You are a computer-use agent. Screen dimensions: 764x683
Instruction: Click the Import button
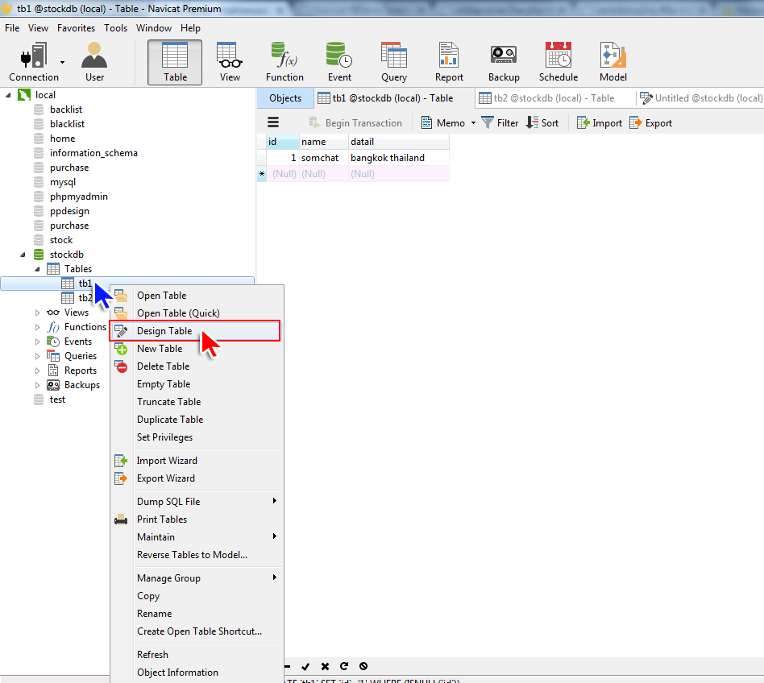[x=600, y=123]
